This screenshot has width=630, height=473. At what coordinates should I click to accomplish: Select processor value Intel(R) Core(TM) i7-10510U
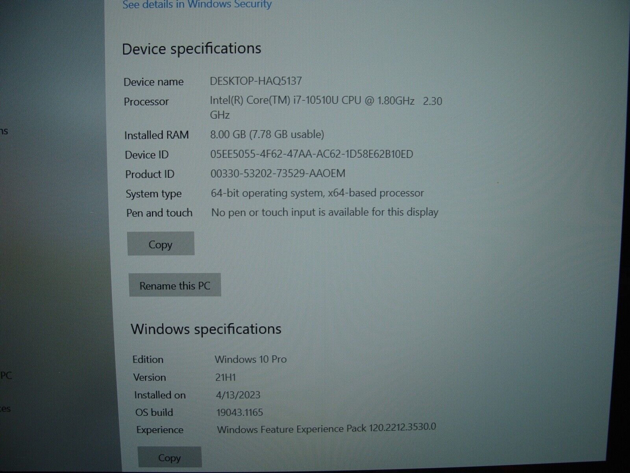click(326, 108)
